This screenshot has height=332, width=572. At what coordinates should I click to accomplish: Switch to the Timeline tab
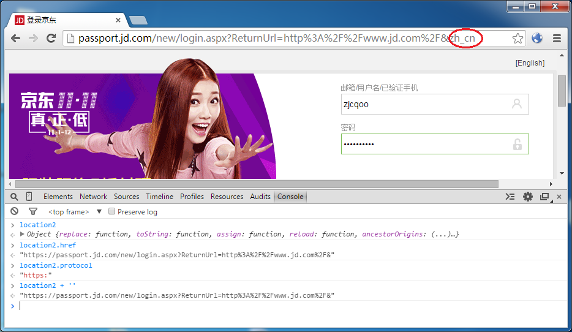tap(159, 197)
